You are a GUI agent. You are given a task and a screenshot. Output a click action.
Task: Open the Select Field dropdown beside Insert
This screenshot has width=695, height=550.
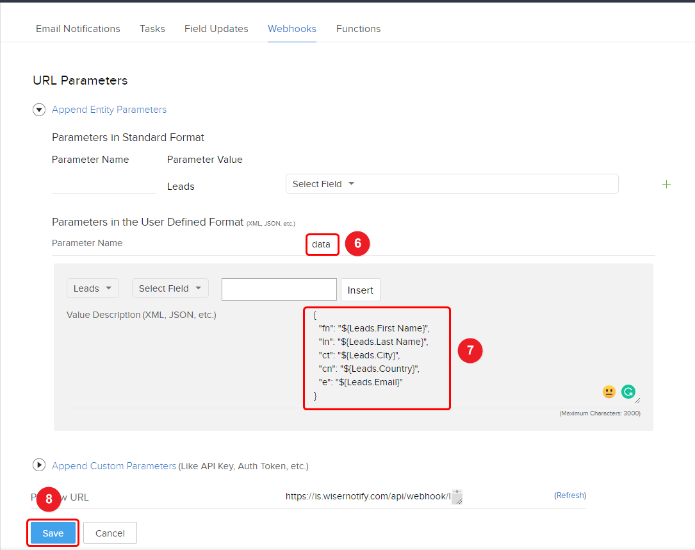coord(170,288)
